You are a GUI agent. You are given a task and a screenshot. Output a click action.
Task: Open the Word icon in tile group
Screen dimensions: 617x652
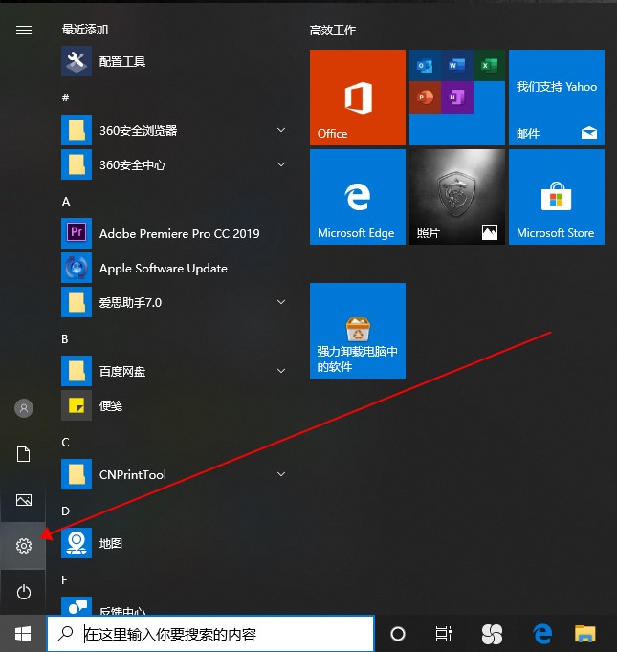(457, 66)
